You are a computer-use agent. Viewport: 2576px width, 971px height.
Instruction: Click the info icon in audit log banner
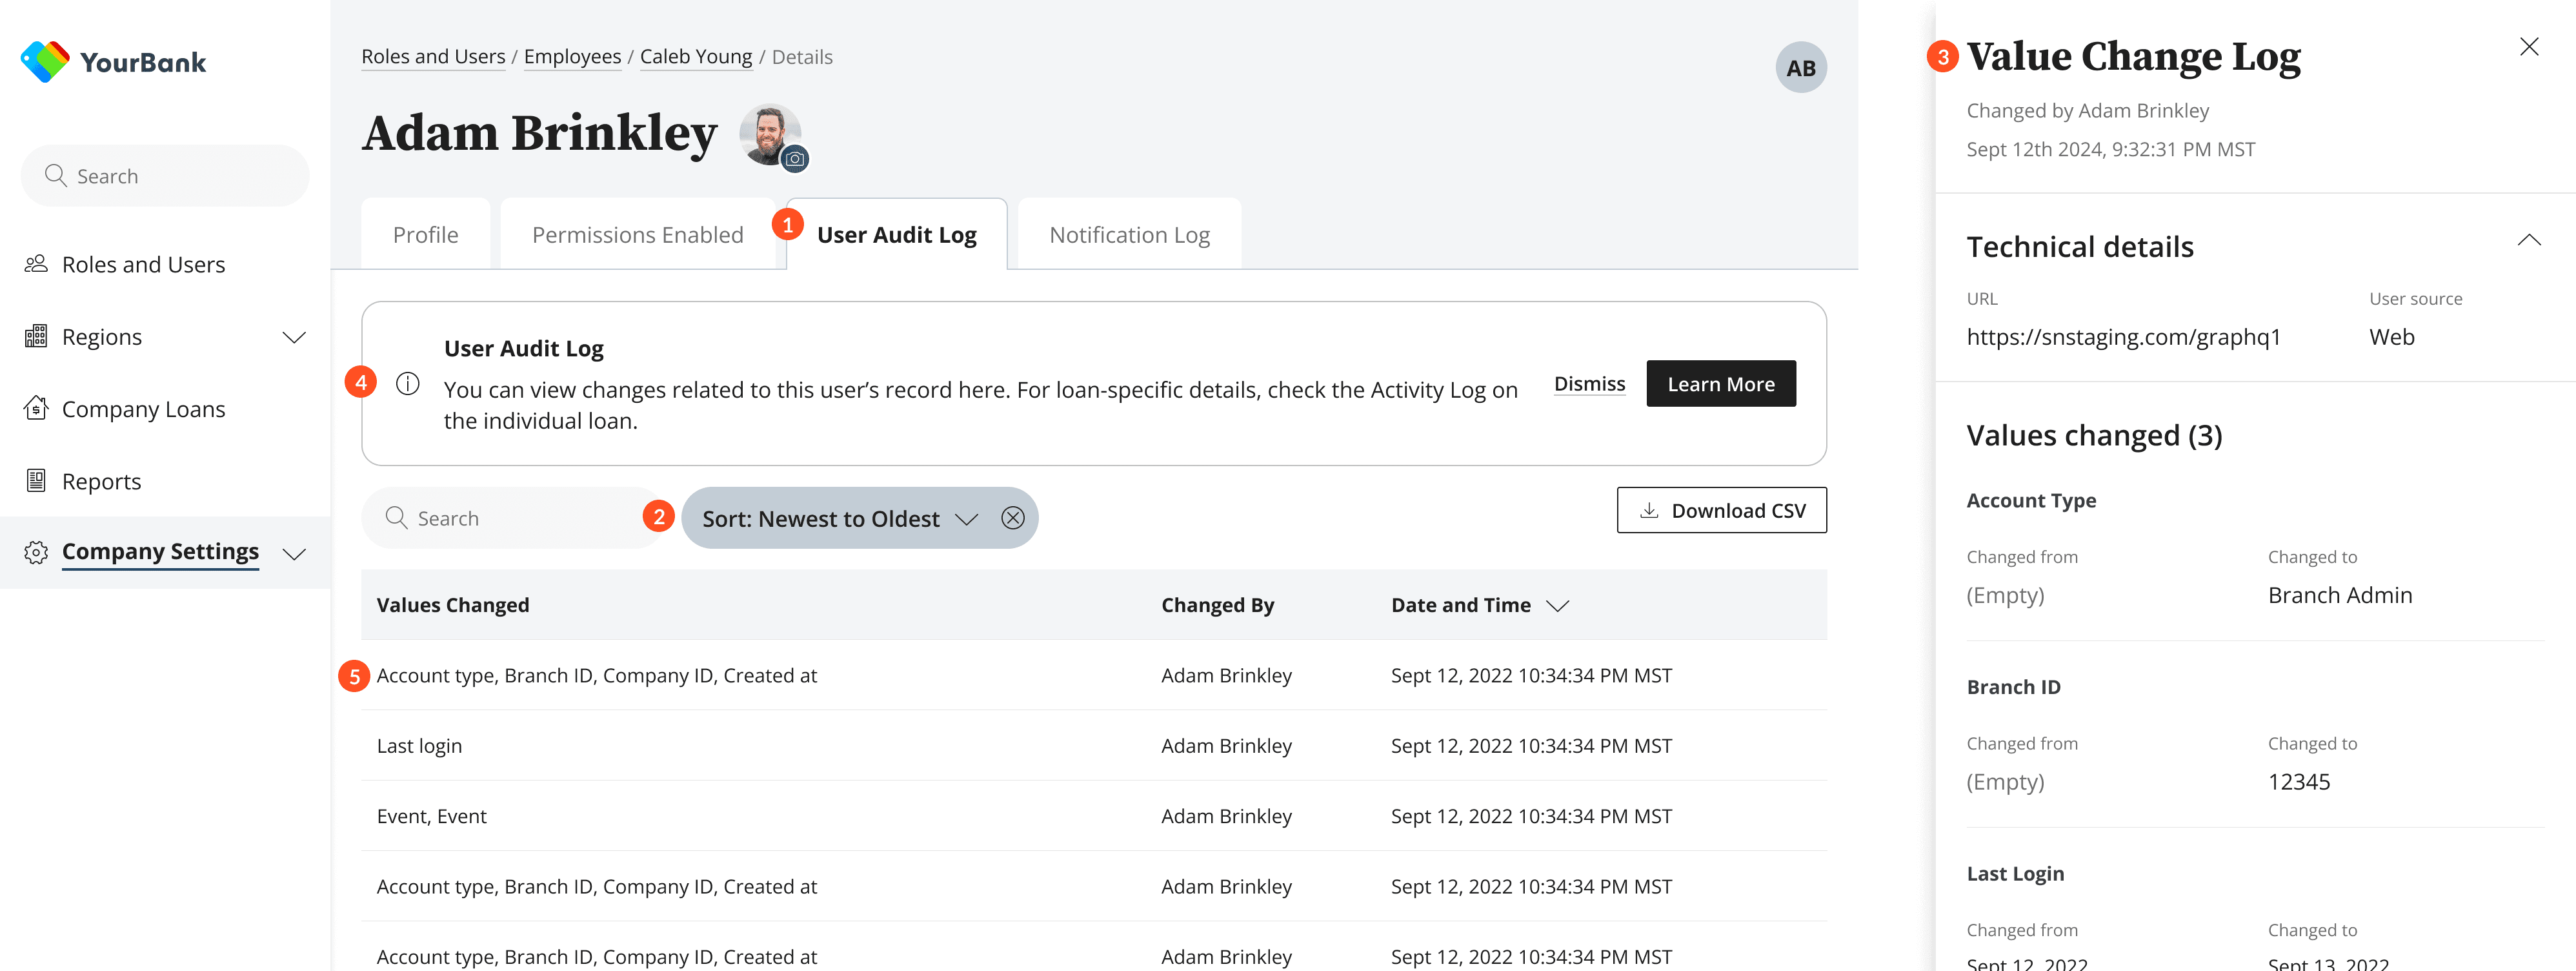[408, 384]
